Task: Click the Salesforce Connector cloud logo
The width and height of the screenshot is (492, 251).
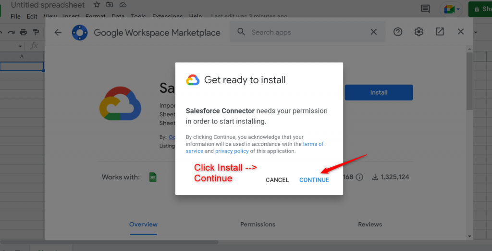Action: (x=120, y=103)
